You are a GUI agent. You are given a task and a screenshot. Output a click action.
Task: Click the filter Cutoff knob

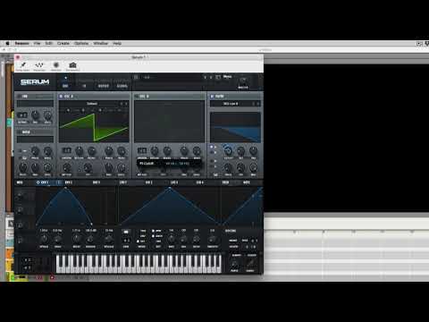(x=228, y=150)
